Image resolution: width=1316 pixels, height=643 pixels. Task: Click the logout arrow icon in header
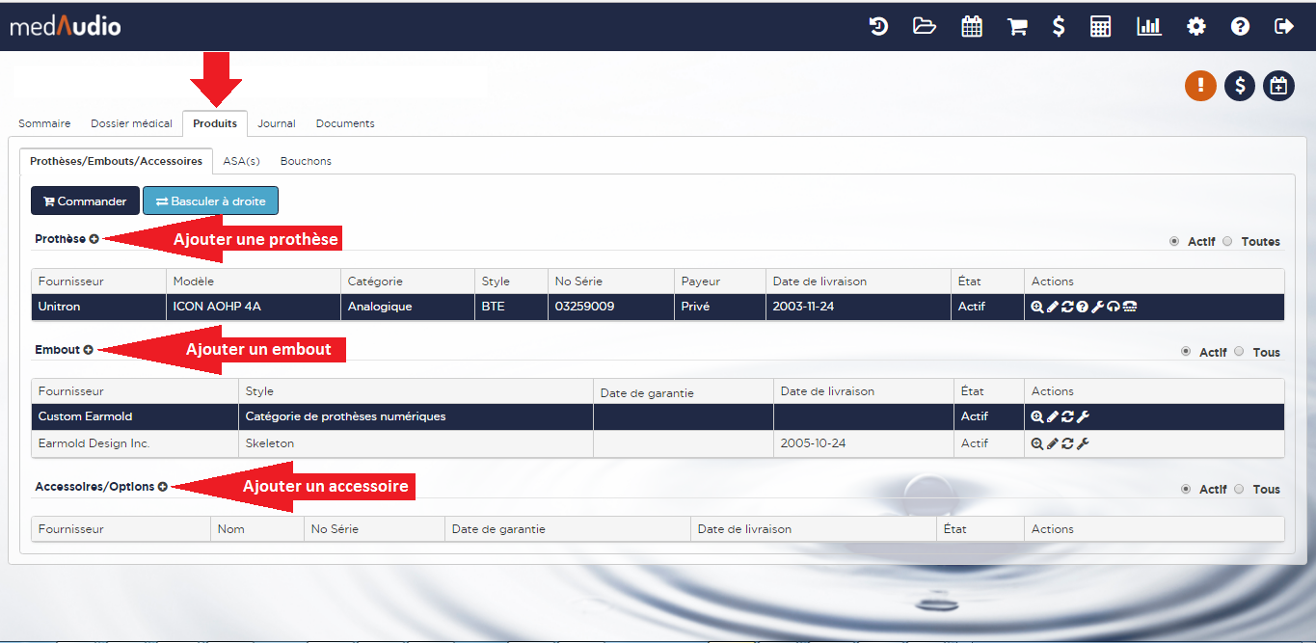[1283, 26]
